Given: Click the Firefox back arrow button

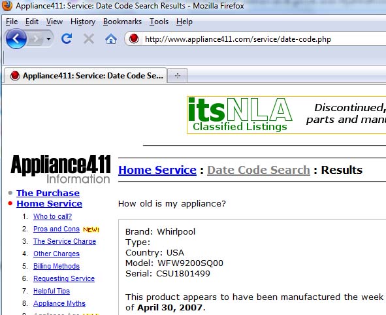Looking at the screenshot, I should pyautogui.click(x=16, y=39).
